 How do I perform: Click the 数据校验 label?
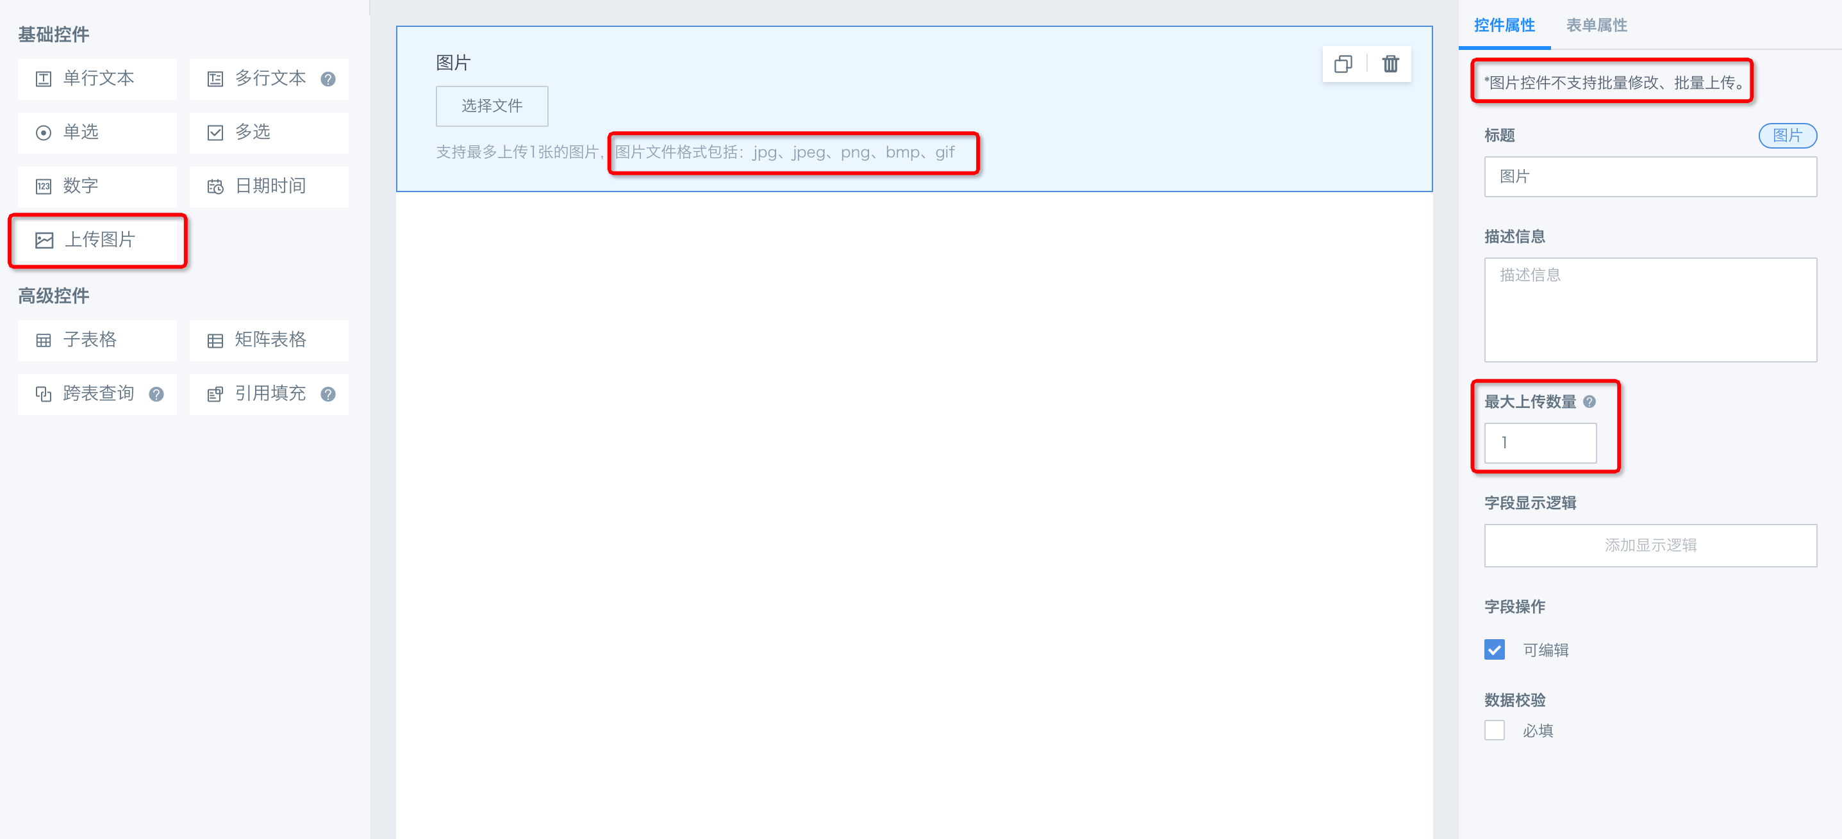(x=1514, y=701)
